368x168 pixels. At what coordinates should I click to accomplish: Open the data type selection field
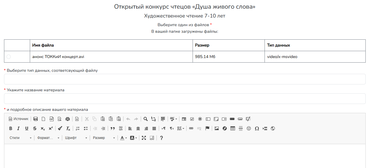pos(185,79)
